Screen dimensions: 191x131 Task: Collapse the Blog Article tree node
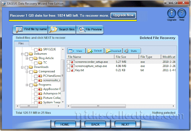27,58
